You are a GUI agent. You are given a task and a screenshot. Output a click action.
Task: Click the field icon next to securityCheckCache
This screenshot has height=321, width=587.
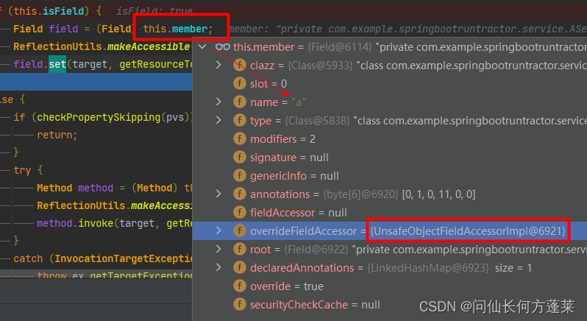[240, 304]
